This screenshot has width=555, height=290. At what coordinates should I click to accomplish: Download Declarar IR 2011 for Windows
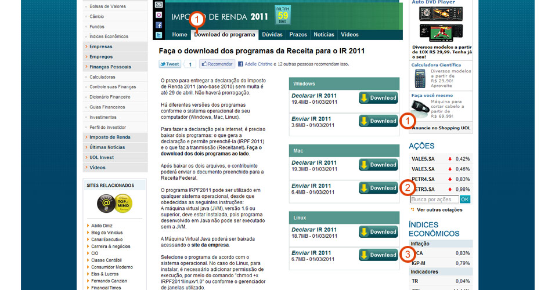379,98
